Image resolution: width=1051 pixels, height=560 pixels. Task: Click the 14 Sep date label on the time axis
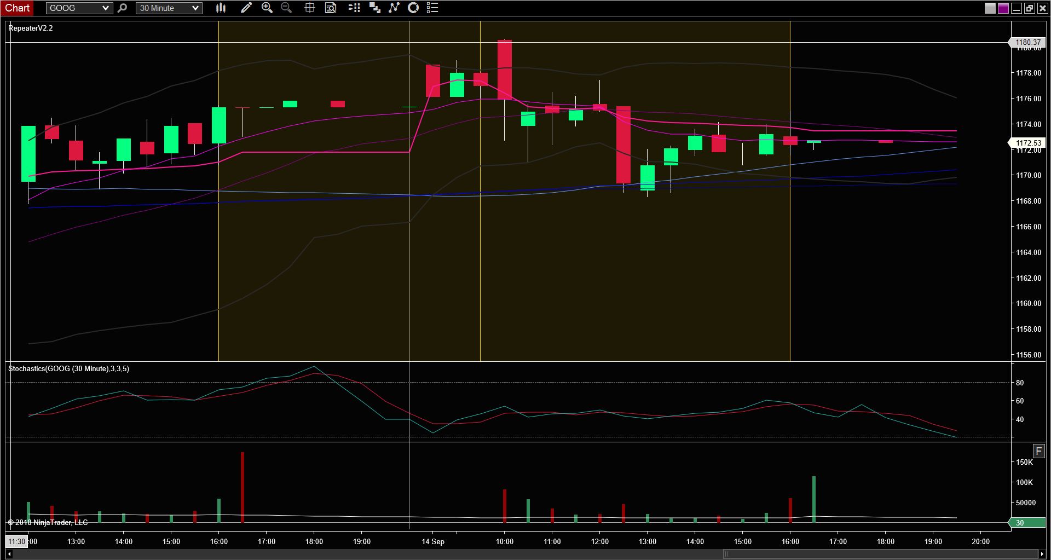coord(433,541)
